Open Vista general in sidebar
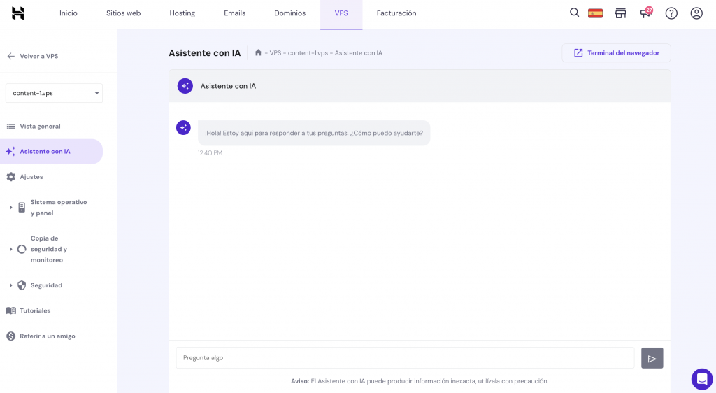 40,127
